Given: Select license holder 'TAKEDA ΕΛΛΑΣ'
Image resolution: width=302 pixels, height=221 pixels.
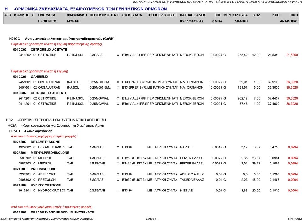Looking at the screenshot, I should (192, 180).
